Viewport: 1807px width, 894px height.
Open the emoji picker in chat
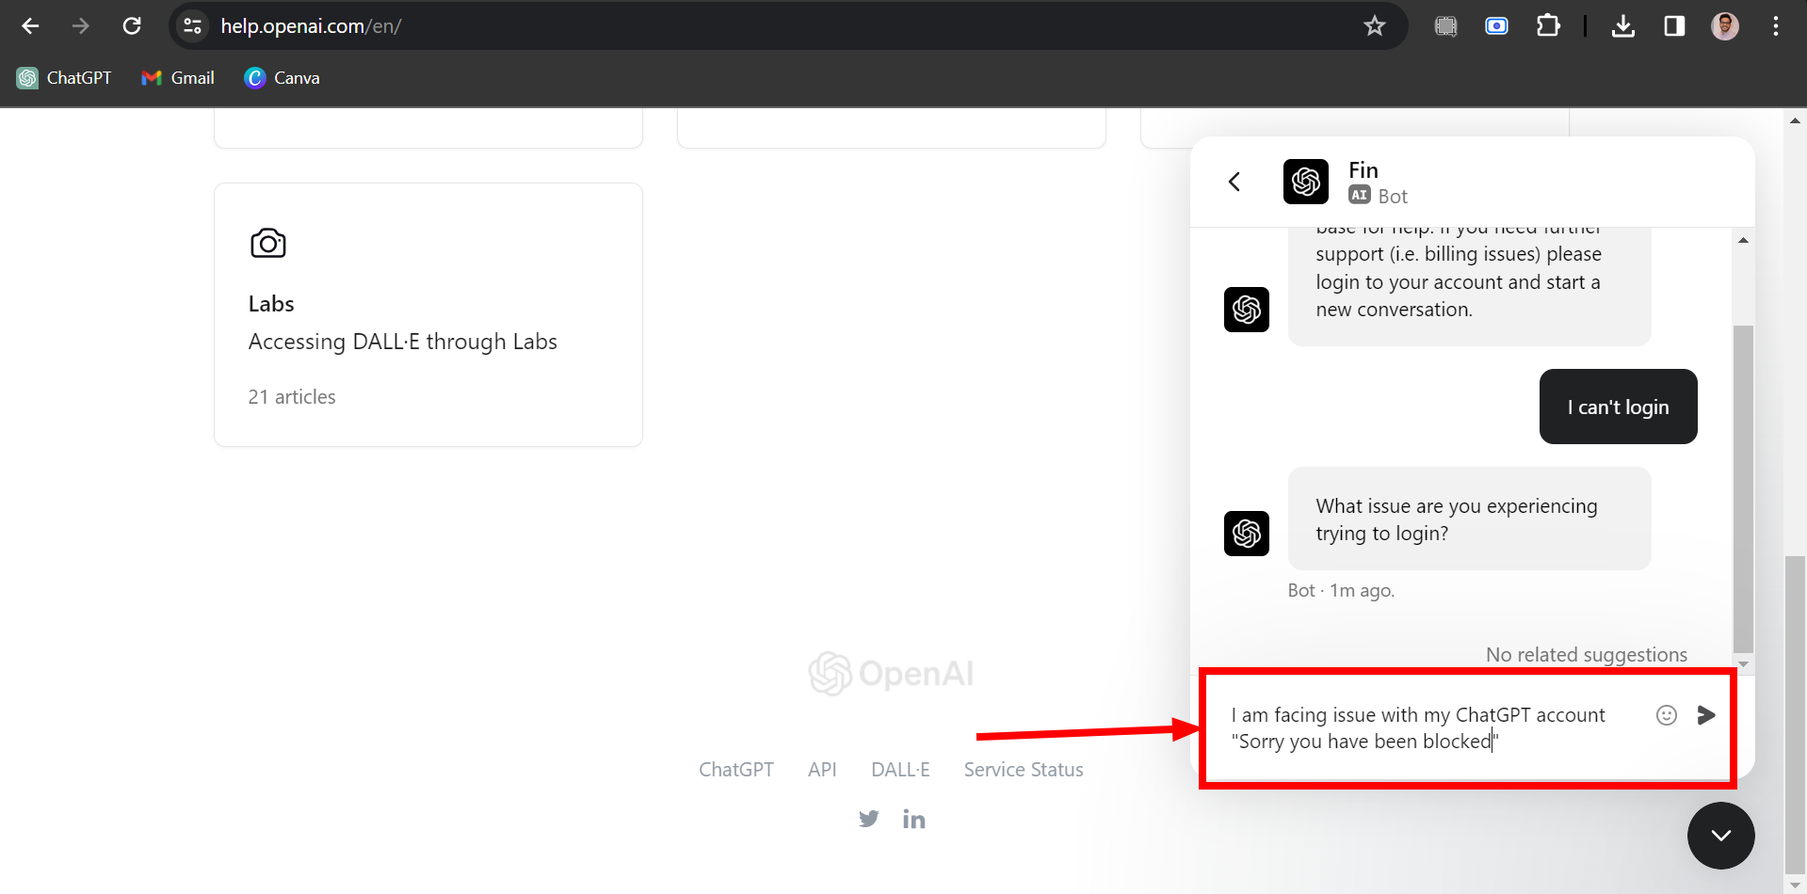tap(1667, 715)
